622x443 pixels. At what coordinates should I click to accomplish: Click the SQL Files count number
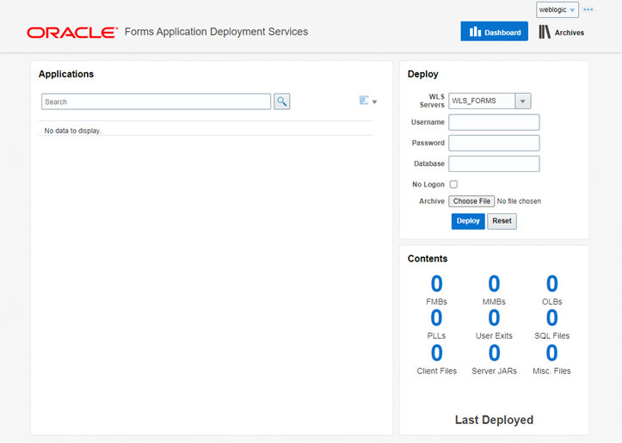[551, 317]
